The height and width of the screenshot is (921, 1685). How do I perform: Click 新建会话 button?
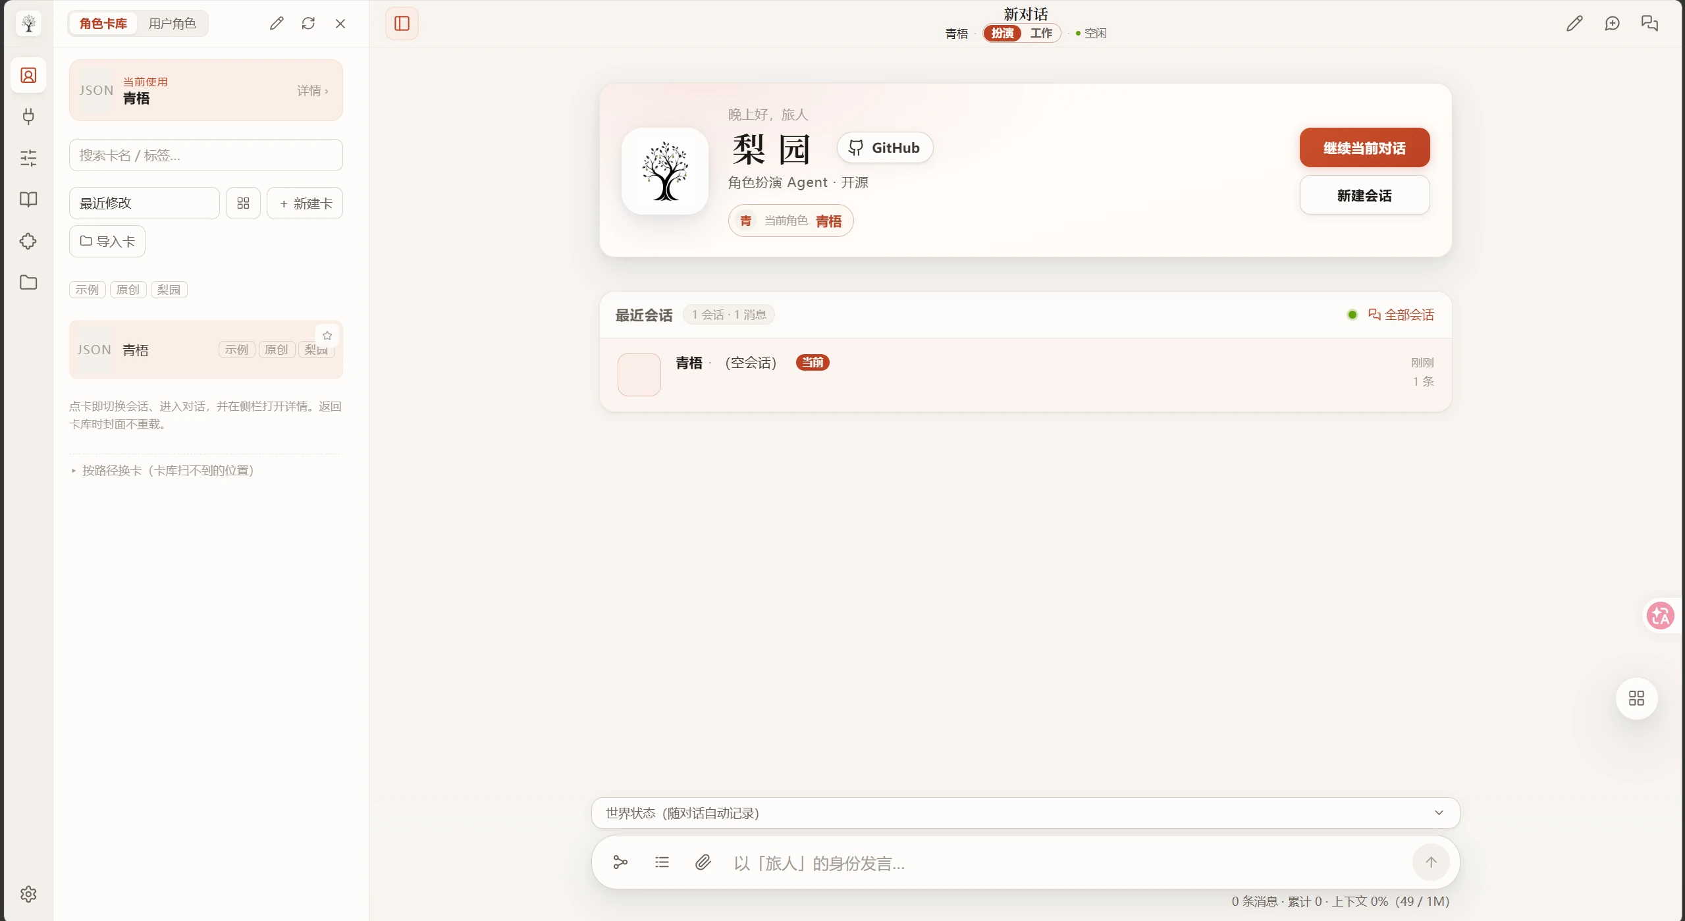tap(1364, 196)
